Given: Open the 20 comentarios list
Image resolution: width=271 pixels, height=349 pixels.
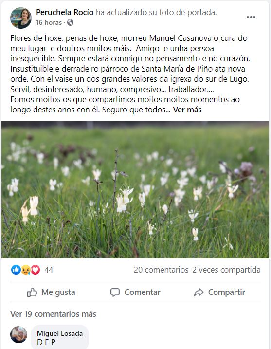Looking at the screenshot, I should 161,270.
